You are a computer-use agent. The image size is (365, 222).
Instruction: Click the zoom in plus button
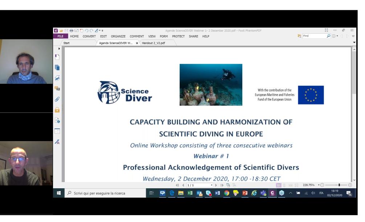point(350,185)
